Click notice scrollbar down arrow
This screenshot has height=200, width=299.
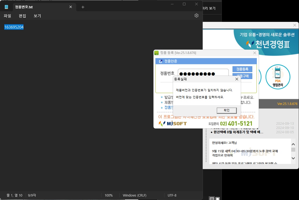[x=293, y=158]
